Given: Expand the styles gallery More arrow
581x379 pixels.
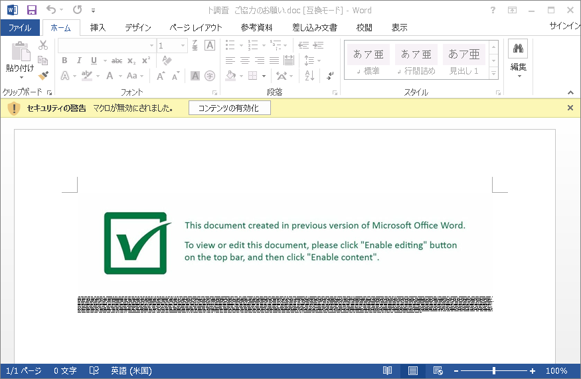Looking at the screenshot, I should [x=493, y=74].
